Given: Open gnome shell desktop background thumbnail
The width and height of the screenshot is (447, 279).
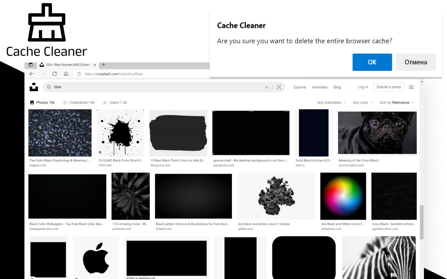Looking at the screenshot, I should 251,133.
